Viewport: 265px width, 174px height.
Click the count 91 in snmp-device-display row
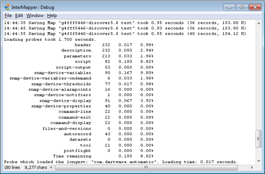tap(108, 101)
